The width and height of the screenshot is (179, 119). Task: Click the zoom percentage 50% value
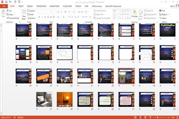click(x=173, y=118)
